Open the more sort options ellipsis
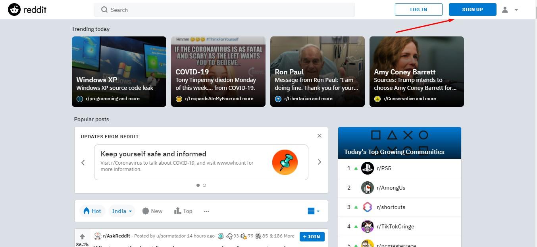The height and width of the screenshot is (247, 537). 206,211
